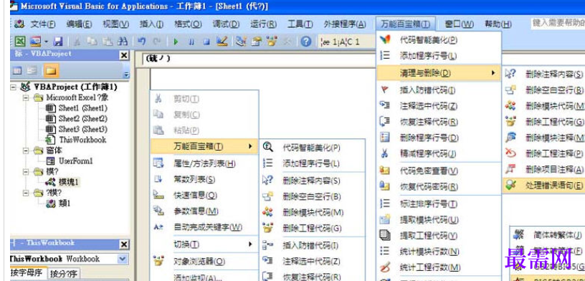585x281 pixels.
Task: Open the Properties Window toolbar icon
Action: [x=257, y=41]
